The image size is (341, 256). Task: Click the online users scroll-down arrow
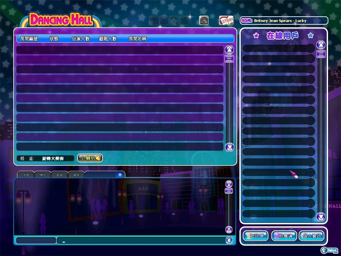[321, 217]
